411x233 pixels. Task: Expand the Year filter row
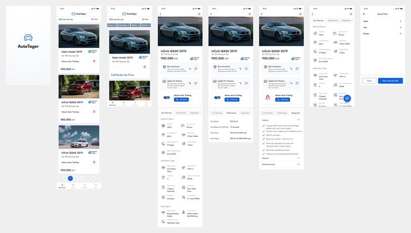(x=383, y=27)
